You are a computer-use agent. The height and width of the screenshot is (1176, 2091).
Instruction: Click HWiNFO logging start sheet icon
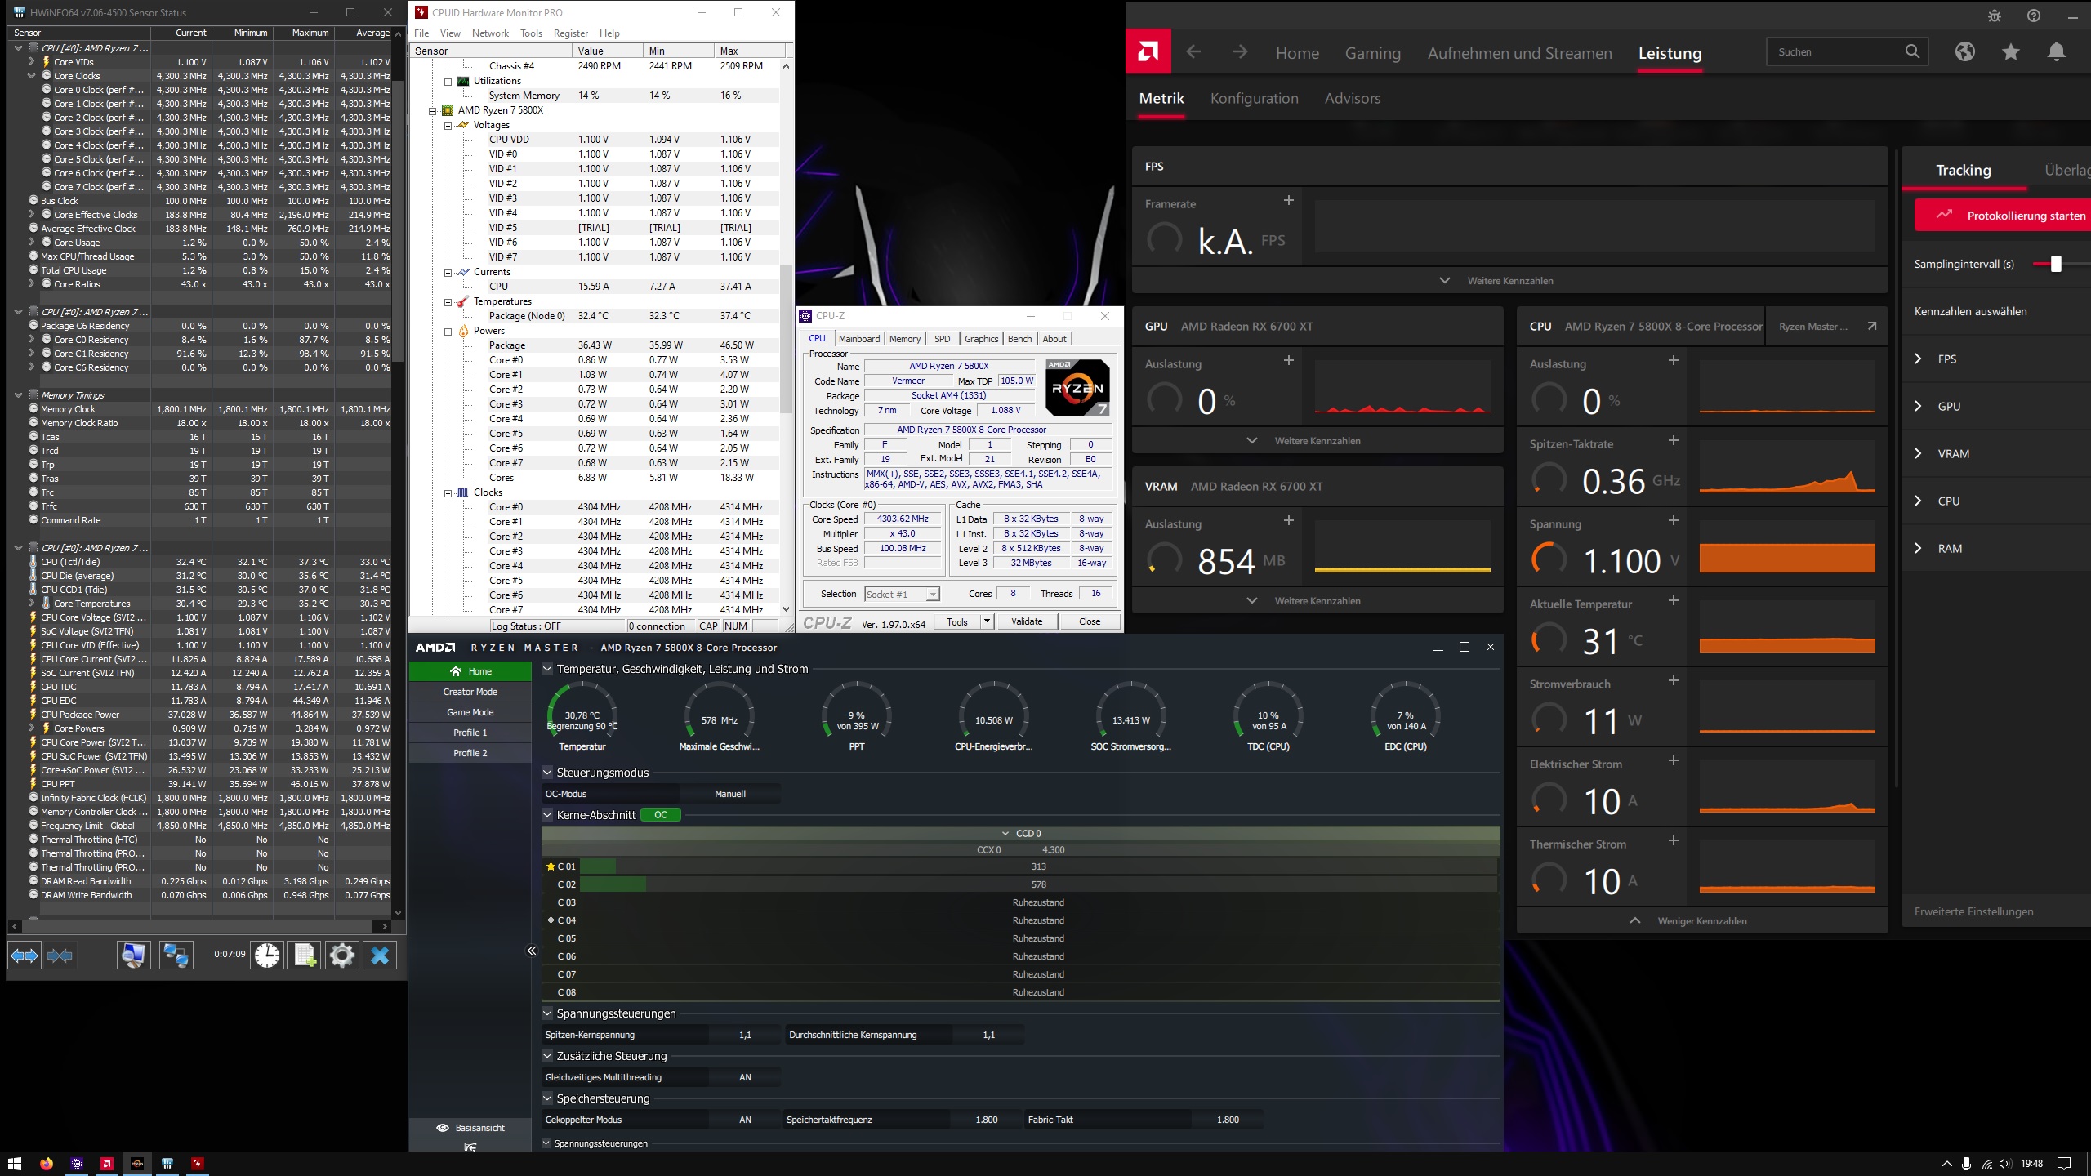pos(305,955)
